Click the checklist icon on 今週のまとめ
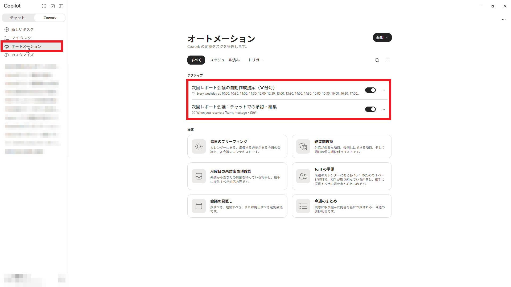The image size is (511, 287). pyautogui.click(x=303, y=206)
